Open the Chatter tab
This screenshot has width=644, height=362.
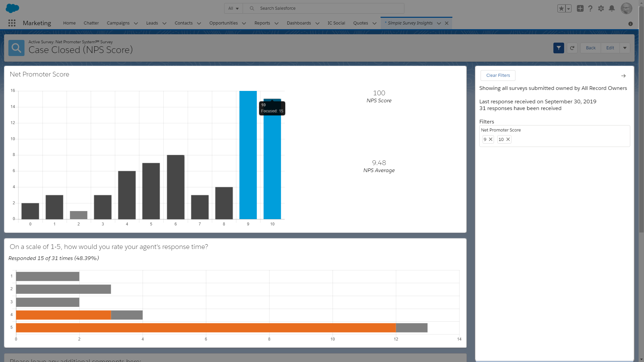pos(91,23)
